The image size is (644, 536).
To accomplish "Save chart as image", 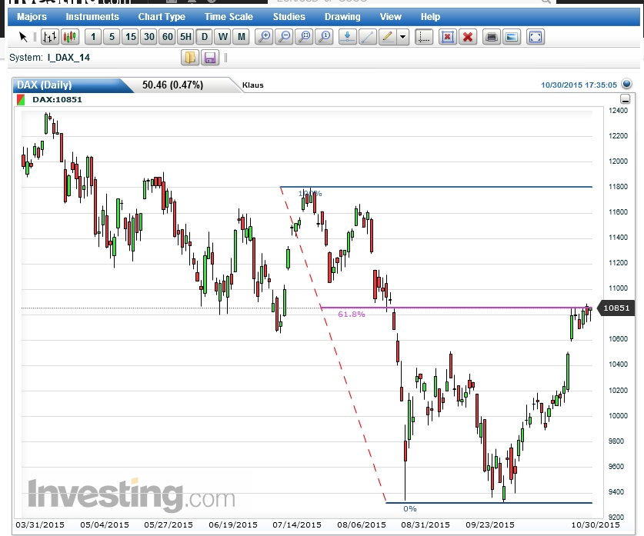I will coord(512,37).
